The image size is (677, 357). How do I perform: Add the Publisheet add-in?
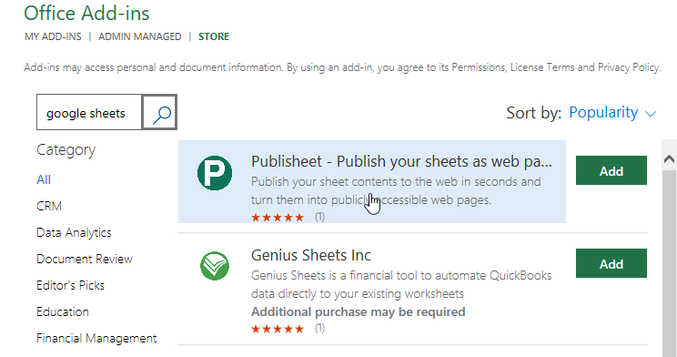(x=611, y=170)
